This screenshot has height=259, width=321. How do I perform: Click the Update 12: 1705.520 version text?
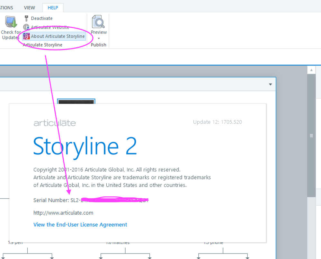pos(218,122)
